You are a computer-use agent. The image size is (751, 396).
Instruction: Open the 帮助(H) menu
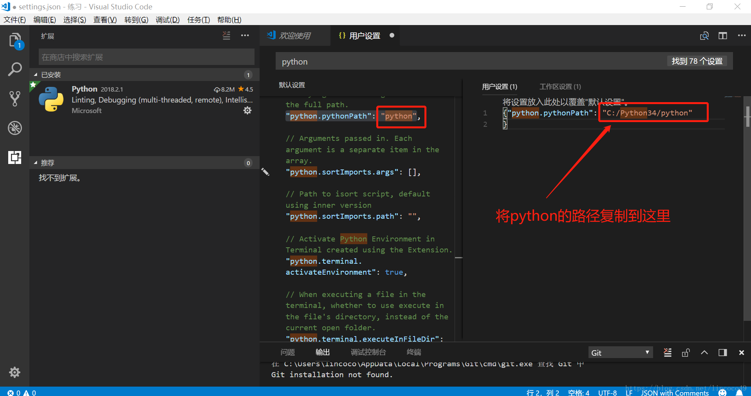pos(229,20)
